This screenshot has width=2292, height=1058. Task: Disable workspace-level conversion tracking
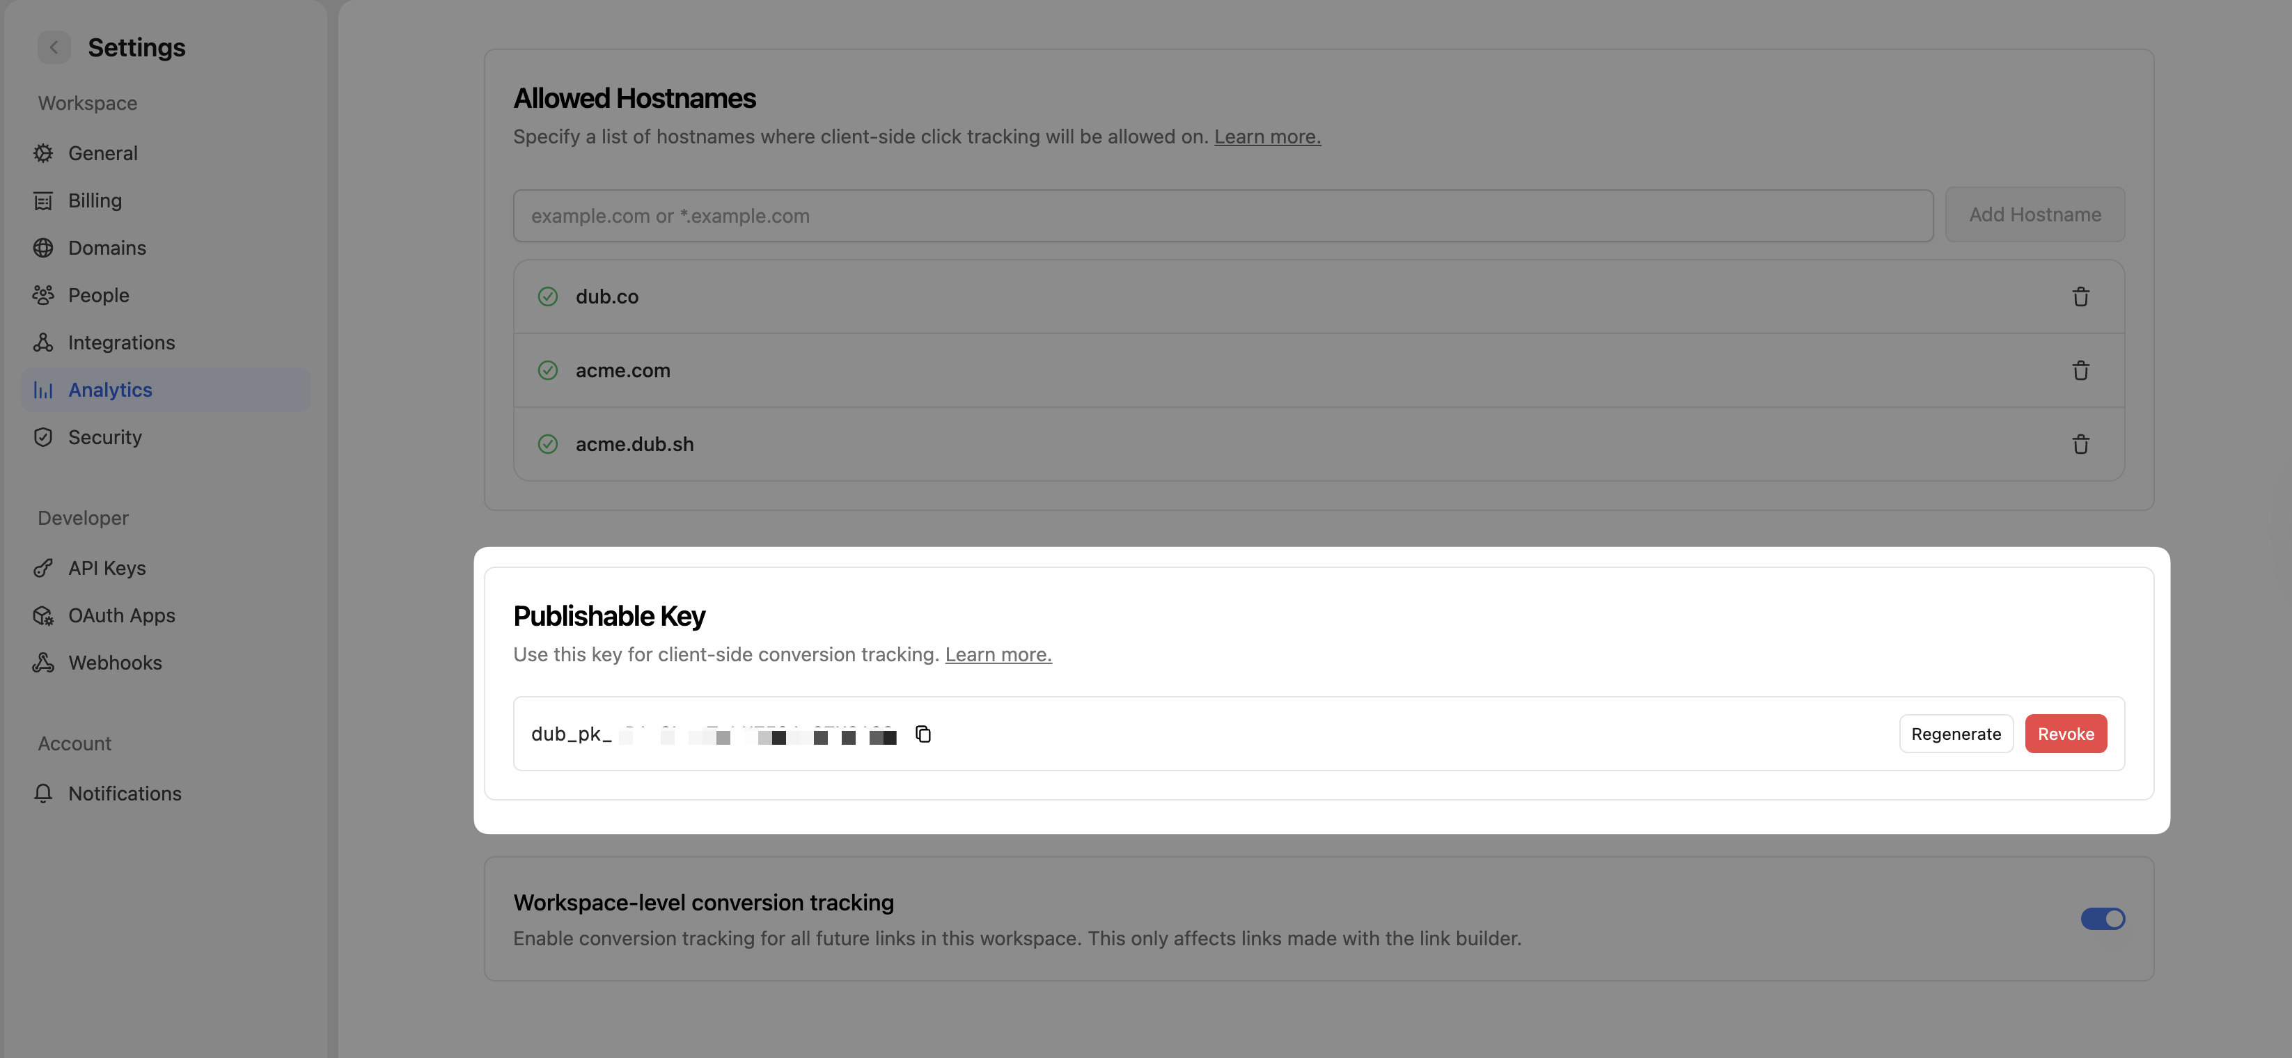2103,919
